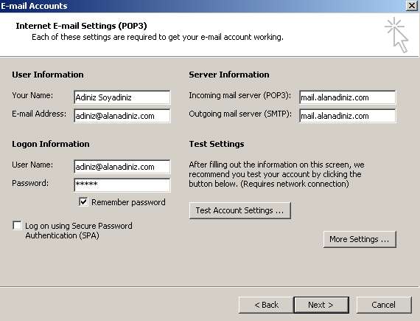Viewport: 420px width, 321px height.
Task: Select the Incoming mail server POP3 field
Action: pos(347,97)
